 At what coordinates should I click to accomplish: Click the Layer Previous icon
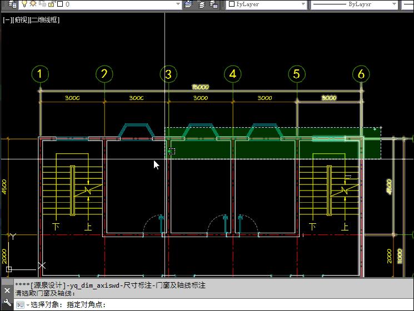(x=201, y=4)
